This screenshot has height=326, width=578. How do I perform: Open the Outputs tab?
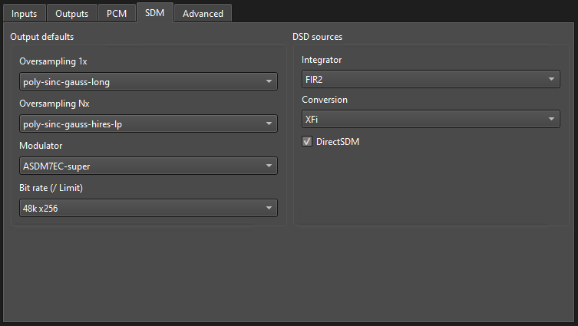click(x=72, y=14)
